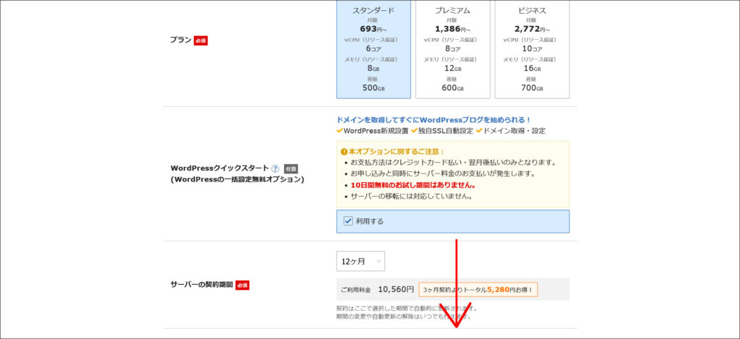740x339 pixels.
Task: Click the 本オプションに関するご注意 warning icon
Action: tap(344, 152)
